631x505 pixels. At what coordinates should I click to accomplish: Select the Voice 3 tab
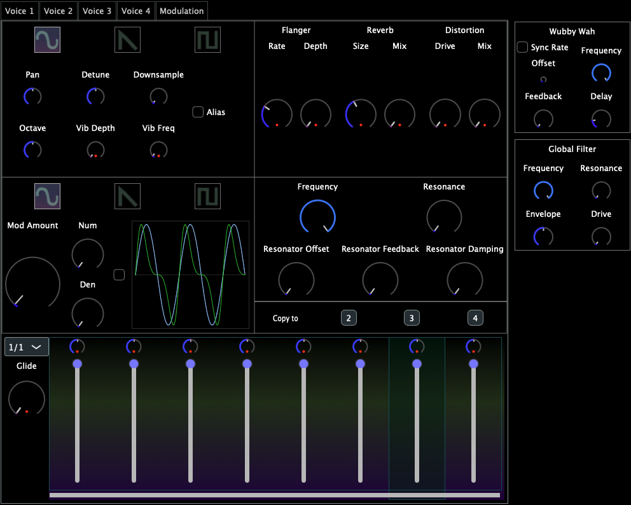(x=97, y=10)
